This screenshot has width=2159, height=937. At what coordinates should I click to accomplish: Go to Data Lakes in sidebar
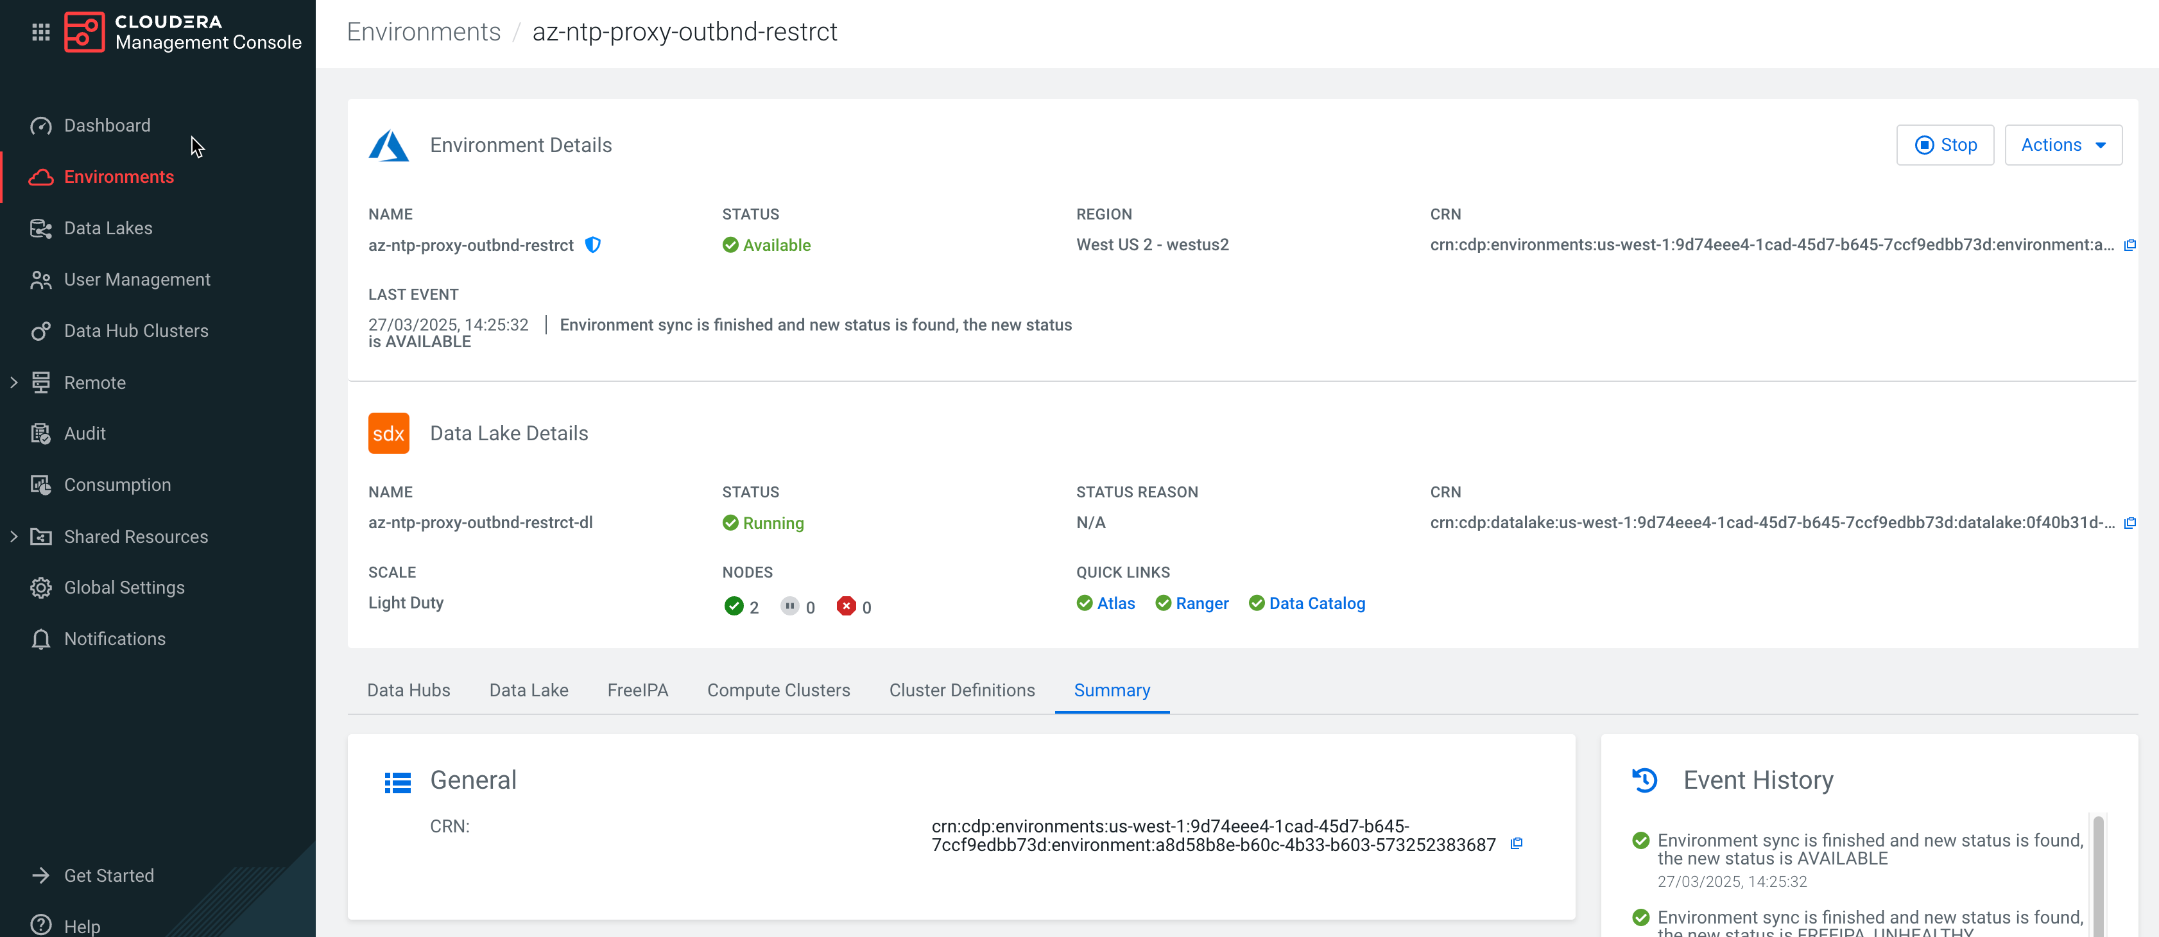tap(108, 228)
